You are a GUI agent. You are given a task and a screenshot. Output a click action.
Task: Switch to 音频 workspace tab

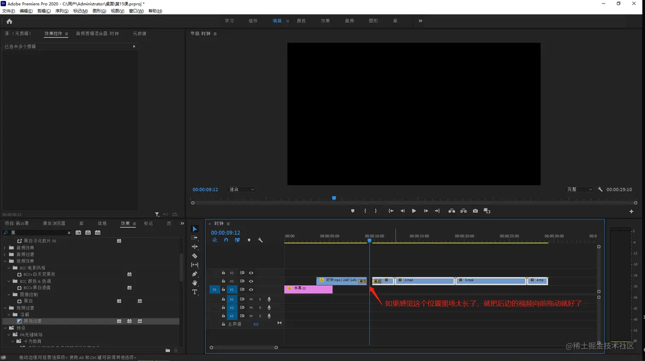pyautogui.click(x=349, y=21)
